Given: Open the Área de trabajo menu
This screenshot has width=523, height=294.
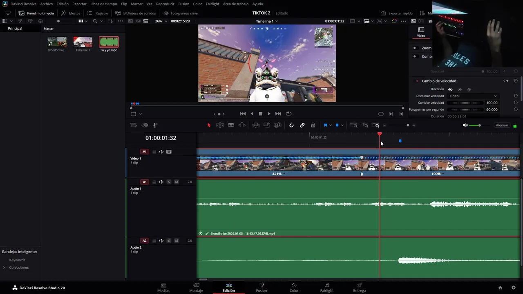Looking at the screenshot, I should [x=236, y=4].
